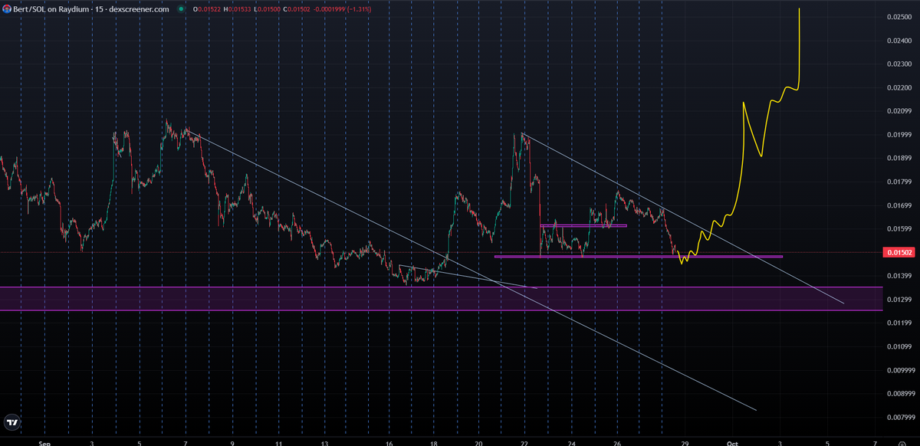
Task: Select the purple demand zone rectangle
Action: (x=441, y=298)
